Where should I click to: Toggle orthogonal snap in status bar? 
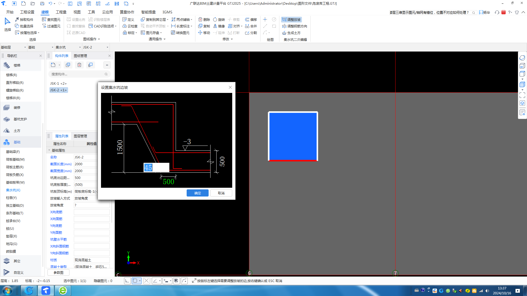127,281
